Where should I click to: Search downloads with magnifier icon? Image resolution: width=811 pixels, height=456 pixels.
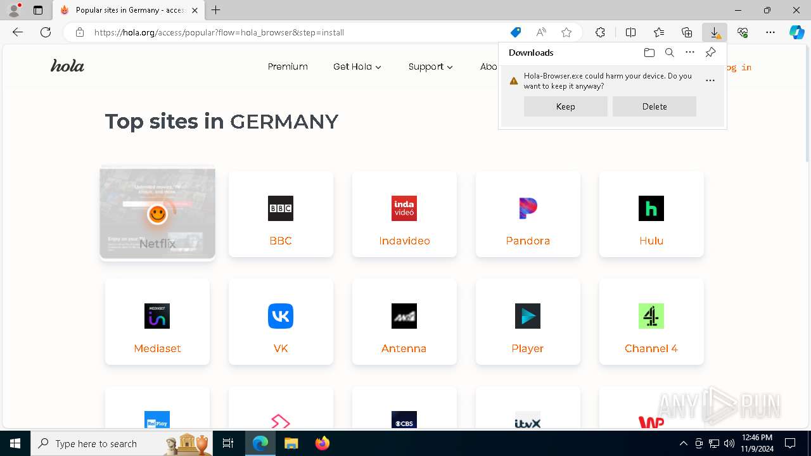click(669, 53)
